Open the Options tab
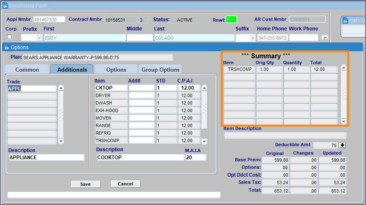The image size is (366, 205). click(x=116, y=70)
